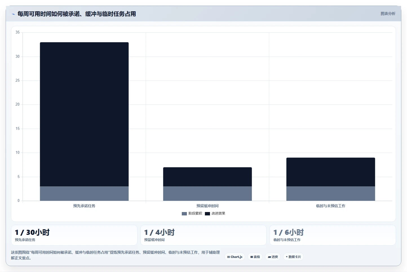Click the 数据卡片 tag pill

pyautogui.click(x=293, y=257)
